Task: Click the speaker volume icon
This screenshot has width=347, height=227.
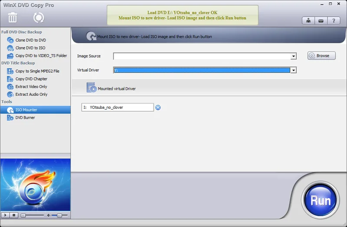Action: [x=49, y=215]
